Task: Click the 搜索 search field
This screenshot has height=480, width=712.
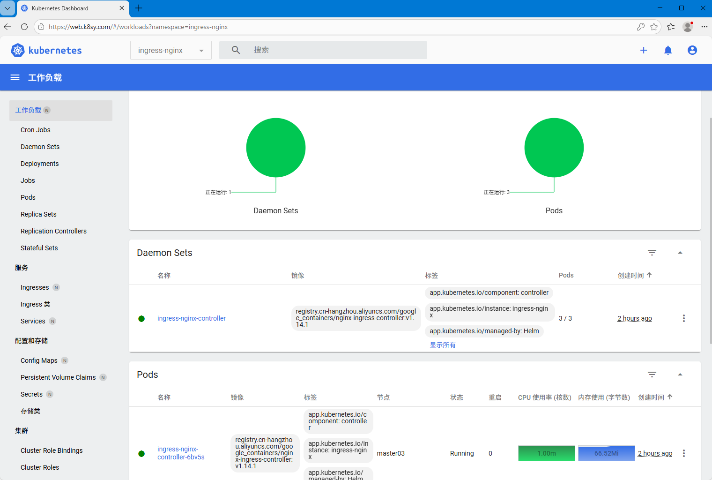Action: click(337, 50)
